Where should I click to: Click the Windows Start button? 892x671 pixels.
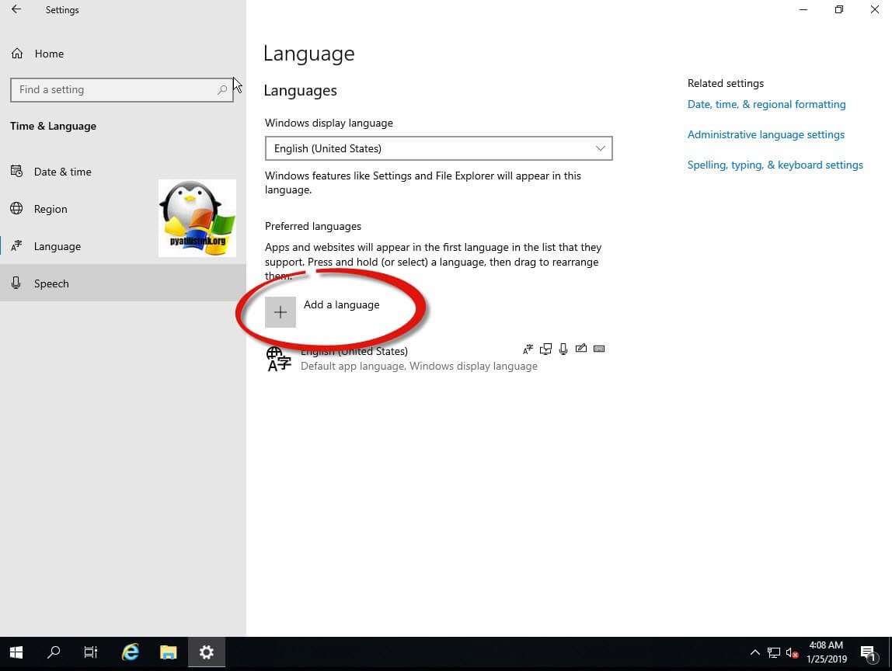click(x=16, y=652)
